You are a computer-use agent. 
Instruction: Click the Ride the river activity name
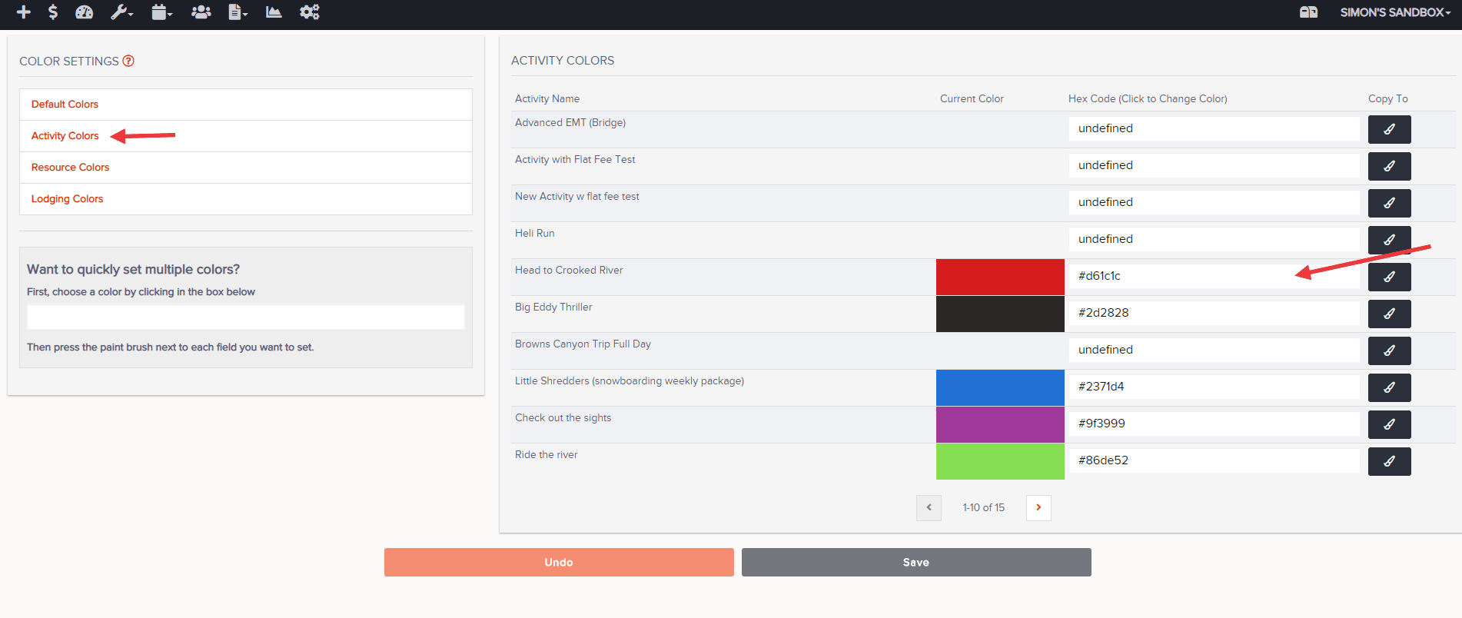click(546, 454)
